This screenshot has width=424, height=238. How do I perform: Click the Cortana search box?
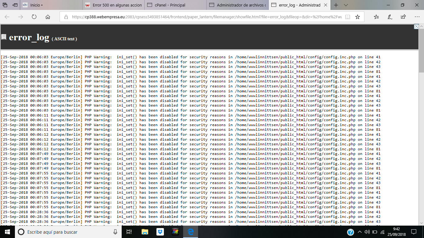(x=68, y=232)
